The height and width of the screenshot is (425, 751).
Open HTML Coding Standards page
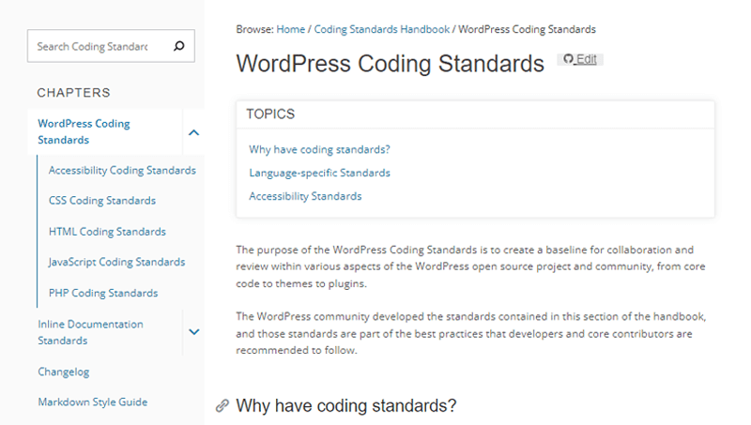point(107,232)
